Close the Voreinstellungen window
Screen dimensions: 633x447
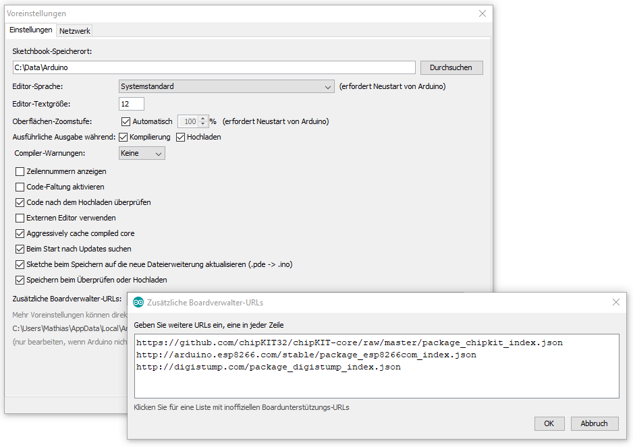(483, 13)
